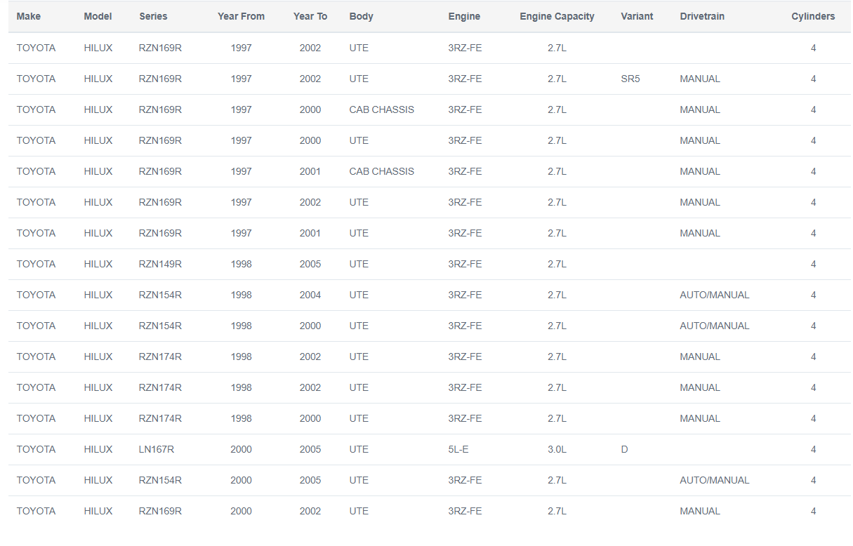Screen dimensions: 853x546
Task: Click the RZN149R series cell
Action: pos(160,264)
